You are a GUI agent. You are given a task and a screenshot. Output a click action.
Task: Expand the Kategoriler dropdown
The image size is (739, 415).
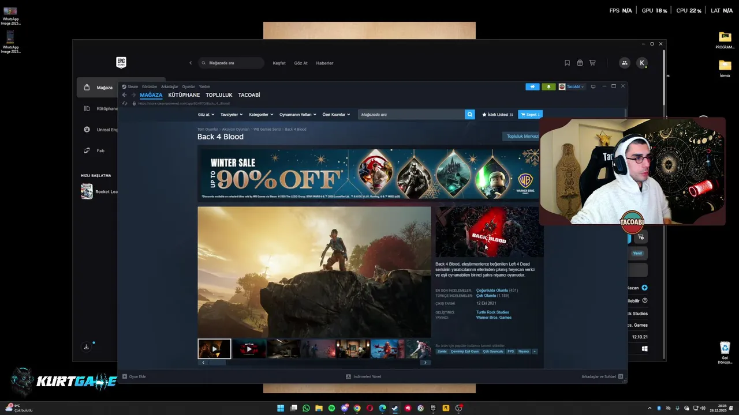click(261, 115)
